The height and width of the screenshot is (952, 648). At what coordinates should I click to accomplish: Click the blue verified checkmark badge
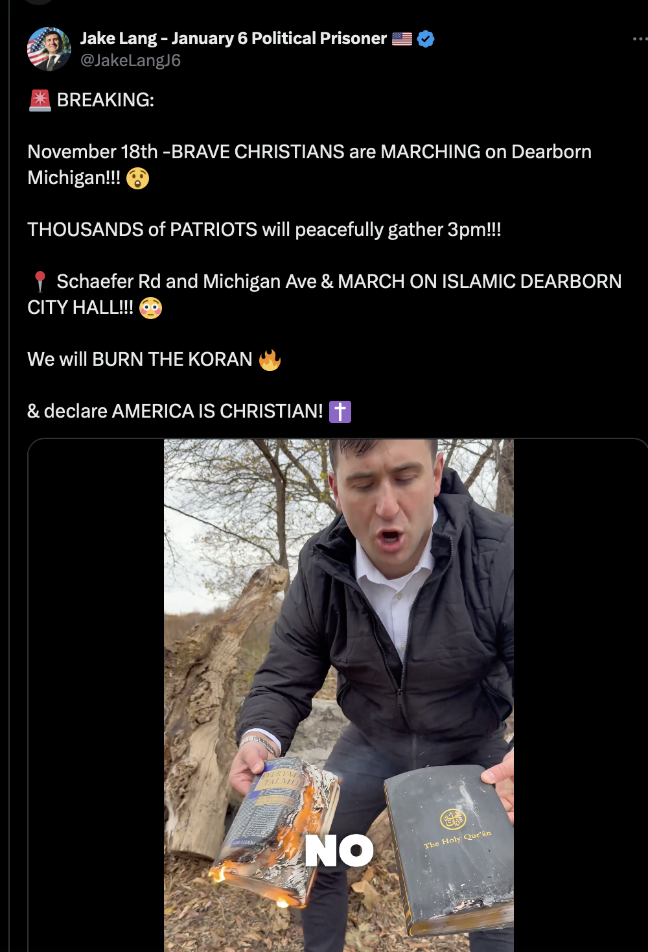426,39
